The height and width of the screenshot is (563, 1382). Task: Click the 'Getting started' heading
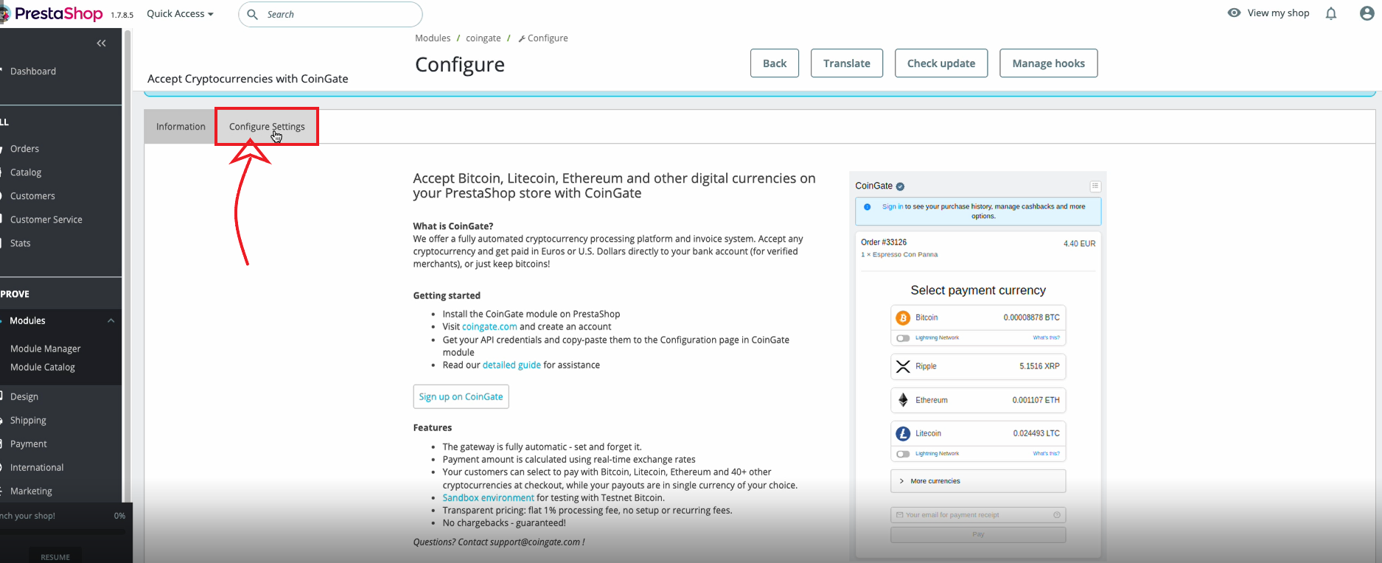pyautogui.click(x=447, y=296)
